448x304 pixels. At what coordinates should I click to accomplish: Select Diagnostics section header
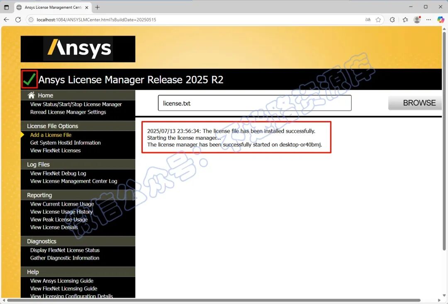point(42,241)
